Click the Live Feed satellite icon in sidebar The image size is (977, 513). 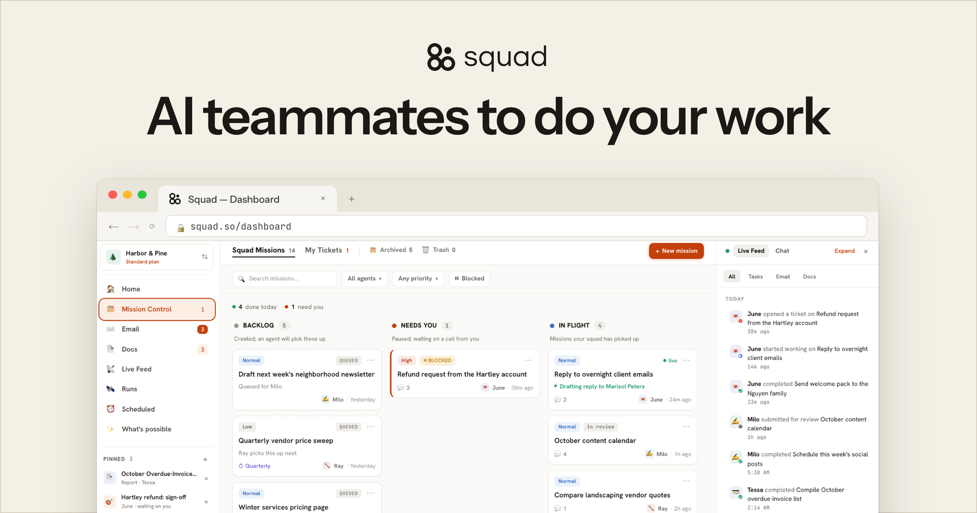(110, 369)
